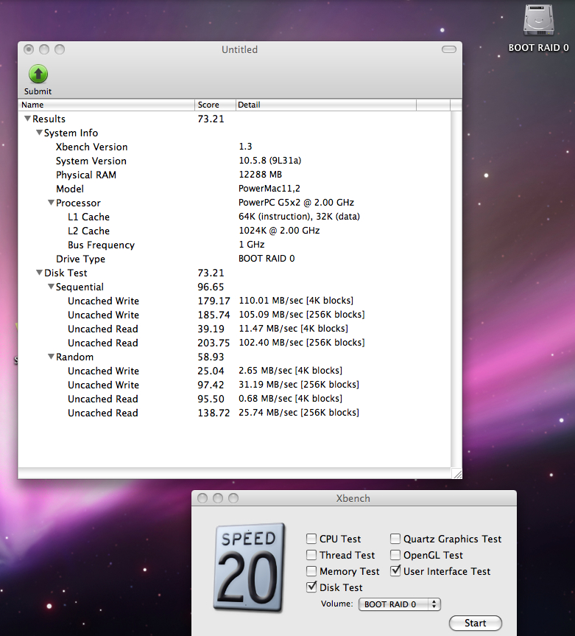Collapse the Random disclosure triangle
The height and width of the screenshot is (636, 575).
click(51, 357)
